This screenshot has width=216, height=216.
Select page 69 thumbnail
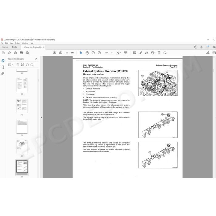tap(22, 85)
